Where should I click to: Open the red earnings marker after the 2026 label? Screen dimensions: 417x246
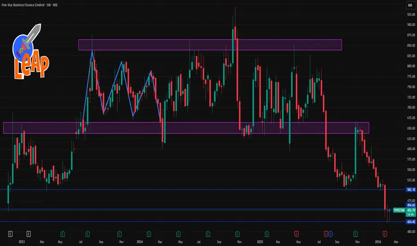coord(384,234)
